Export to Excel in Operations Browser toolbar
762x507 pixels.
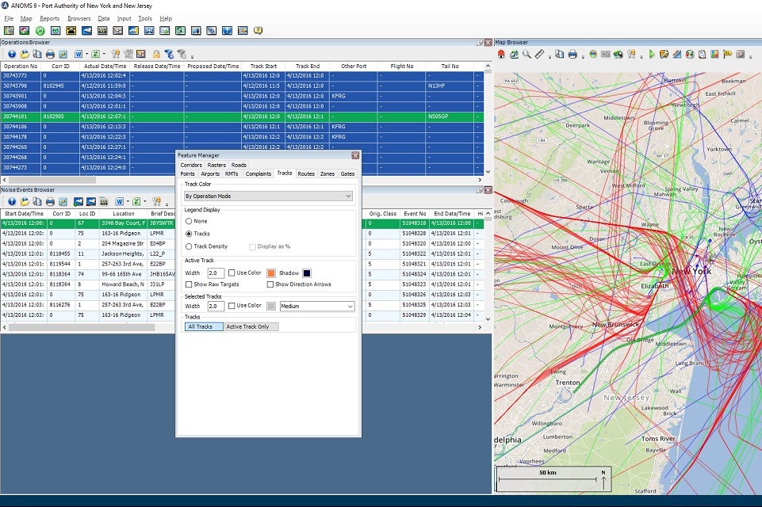pos(96,54)
